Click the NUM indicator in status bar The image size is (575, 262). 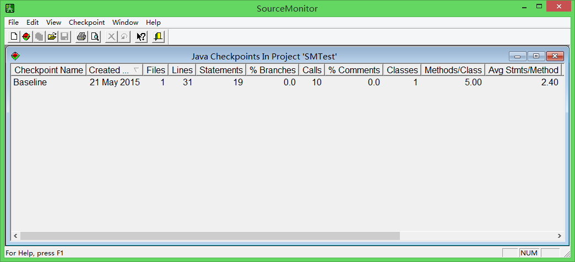tap(529, 253)
